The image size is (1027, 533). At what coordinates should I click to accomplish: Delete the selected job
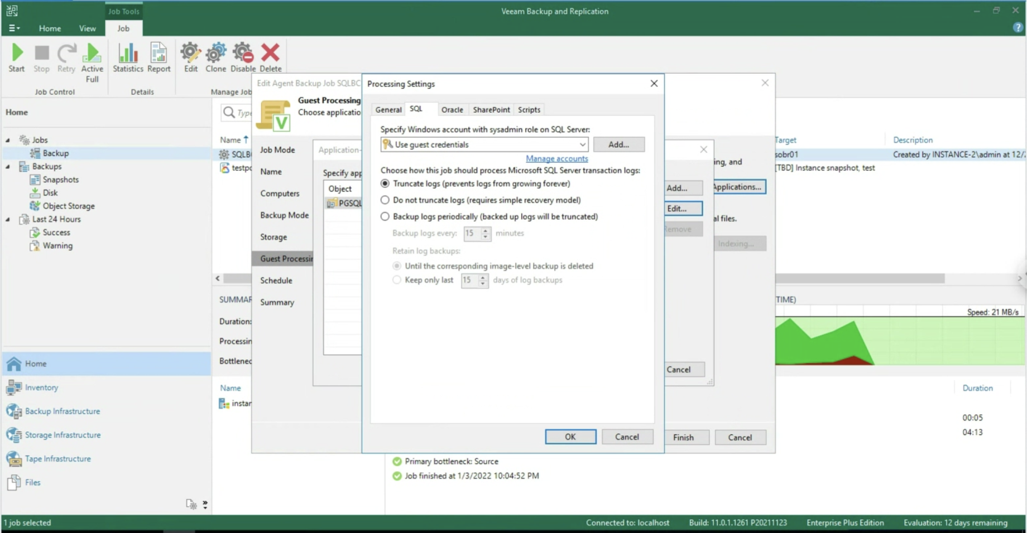click(271, 58)
